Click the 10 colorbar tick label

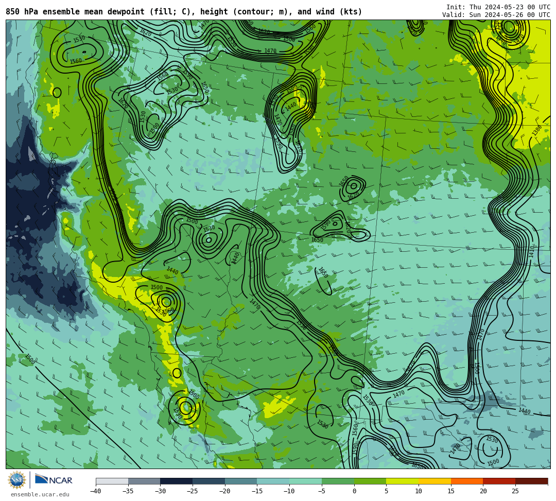[x=419, y=491]
